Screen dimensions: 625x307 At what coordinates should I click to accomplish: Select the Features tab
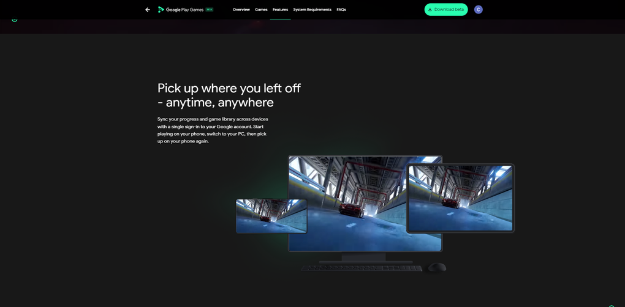280,10
